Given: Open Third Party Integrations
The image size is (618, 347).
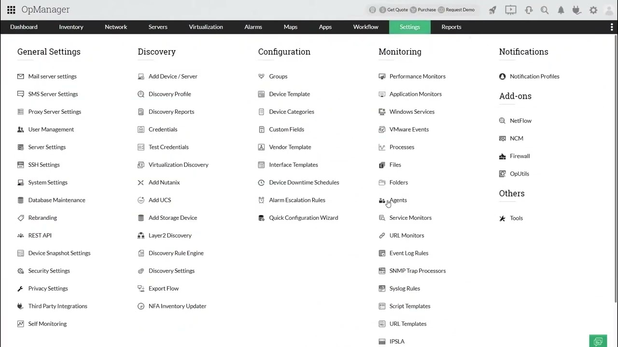Looking at the screenshot, I should tap(58, 306).
